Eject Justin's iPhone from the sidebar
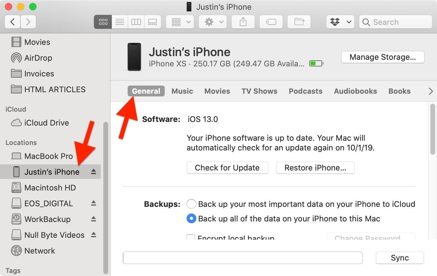 (x=94, y=172)
